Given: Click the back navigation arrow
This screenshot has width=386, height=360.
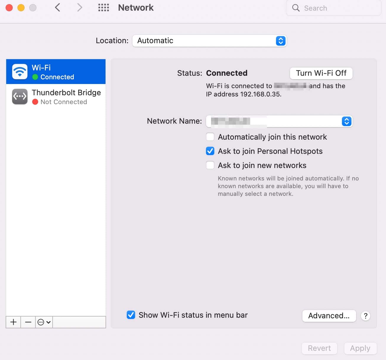Looking at the screenshot, I should (57, 7).
